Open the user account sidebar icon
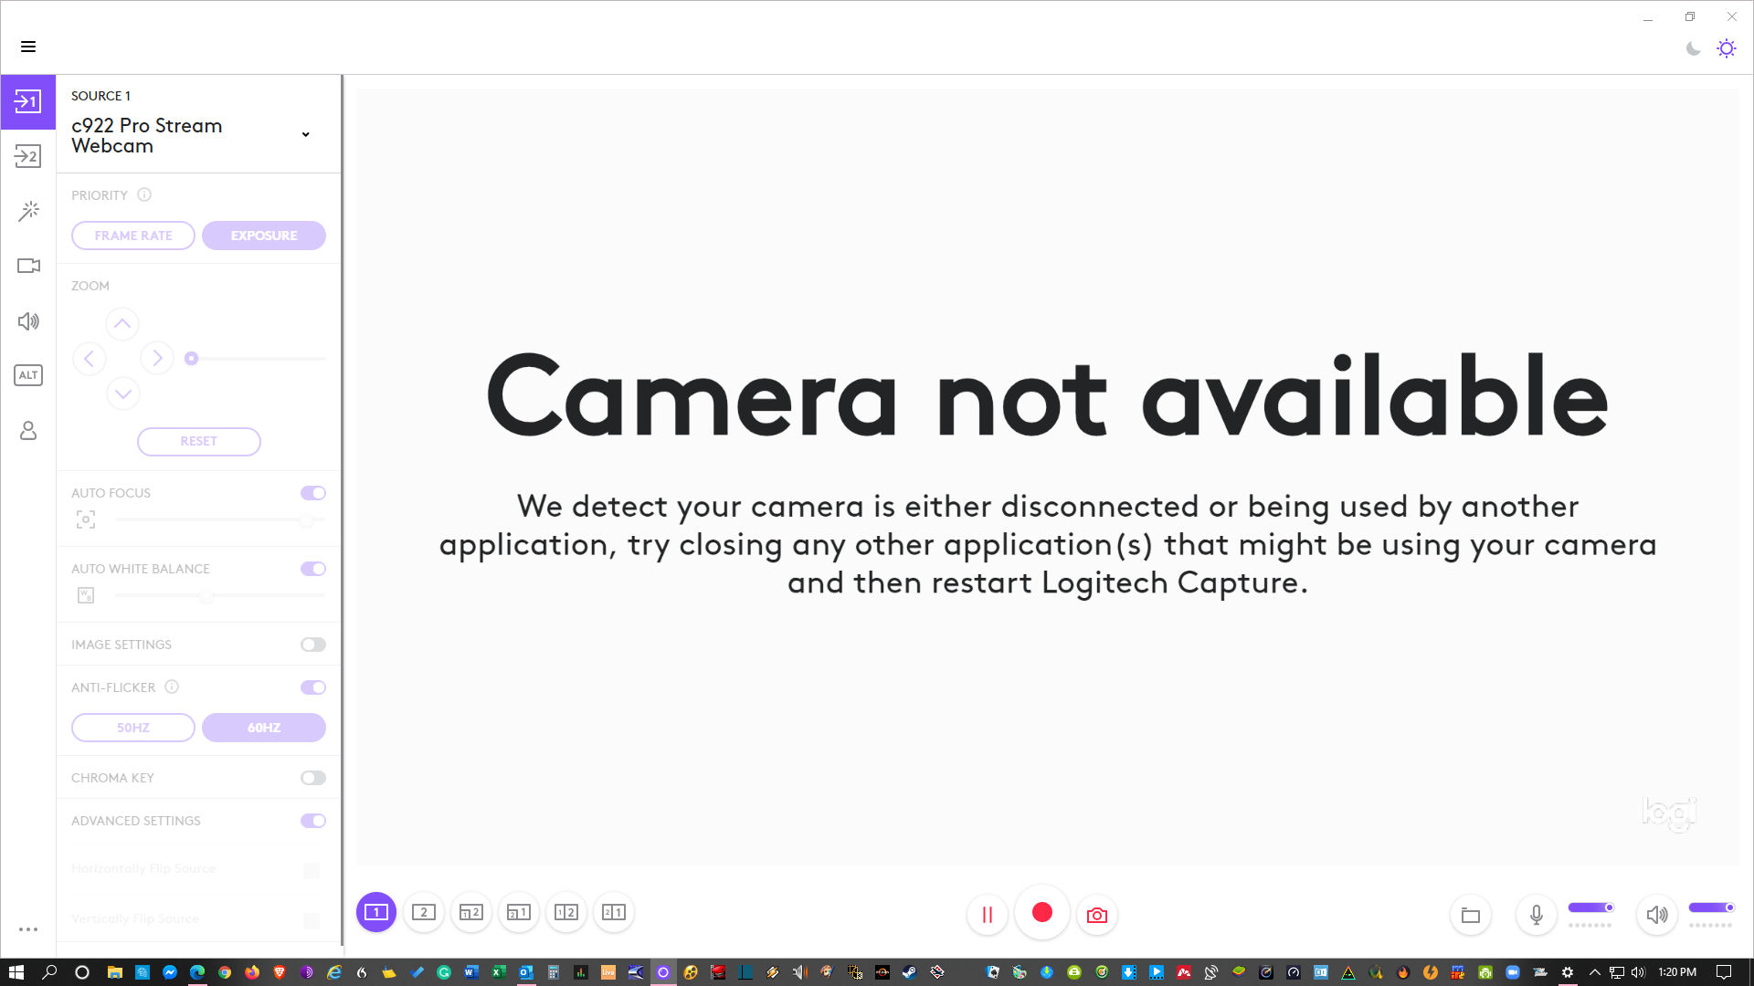Screen dimensions: 1754x986 click(x=28, y=430)
